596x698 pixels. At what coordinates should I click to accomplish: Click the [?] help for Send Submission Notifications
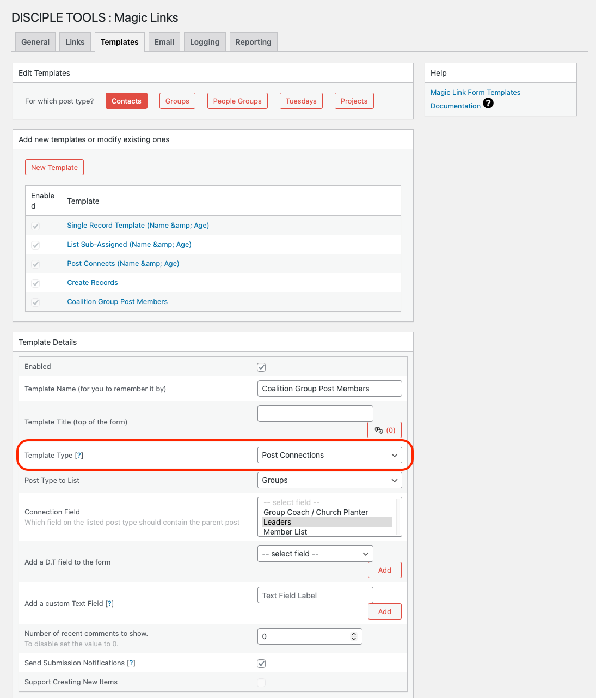tap(131, 663)
